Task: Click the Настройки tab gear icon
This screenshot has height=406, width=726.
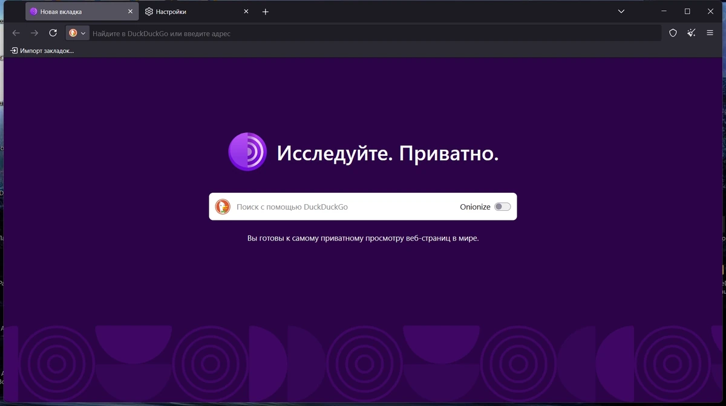Action: [x=149, y=11]
